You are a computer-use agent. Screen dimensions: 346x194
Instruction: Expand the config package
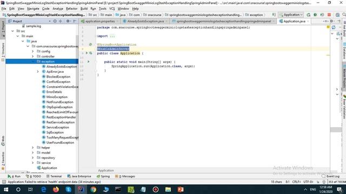tap(32, 51)
